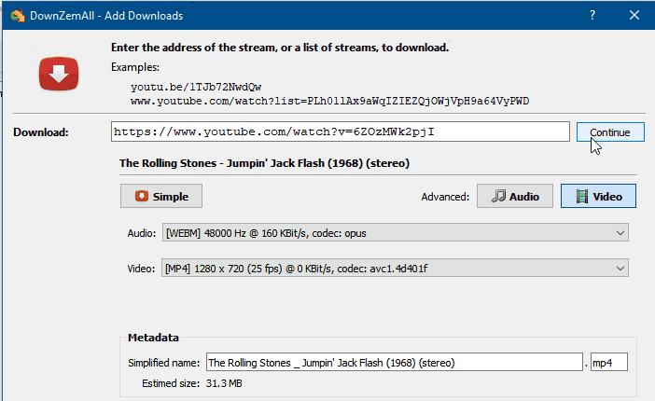The height and width of the screenshot is (401, 655).
Task: Click the music note icon on Audio button
Action: [499, 197]
